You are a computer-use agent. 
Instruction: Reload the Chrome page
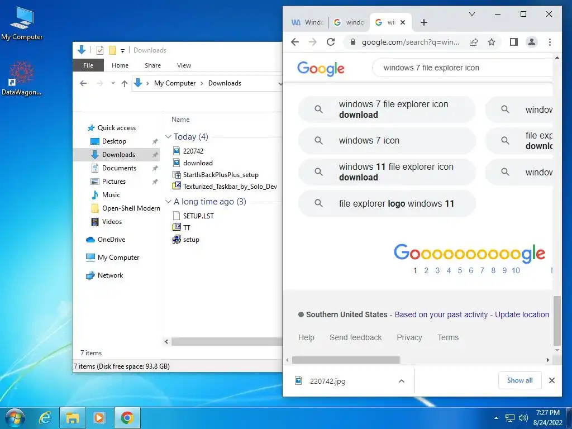pyautogui.click(x=331, y=42)
